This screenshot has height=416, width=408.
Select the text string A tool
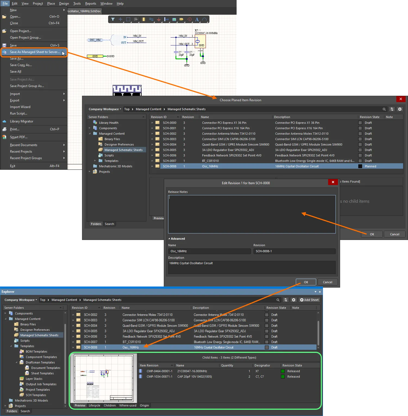197,19
